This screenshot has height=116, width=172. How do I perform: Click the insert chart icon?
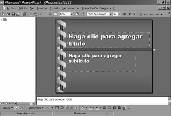click(50, 14)
